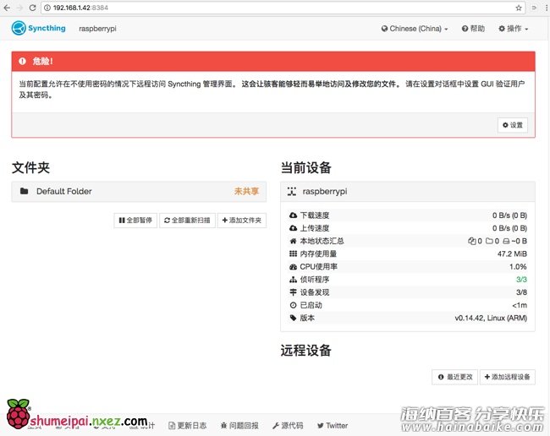Bookmark page with star icon

click(x=519, y=8)
